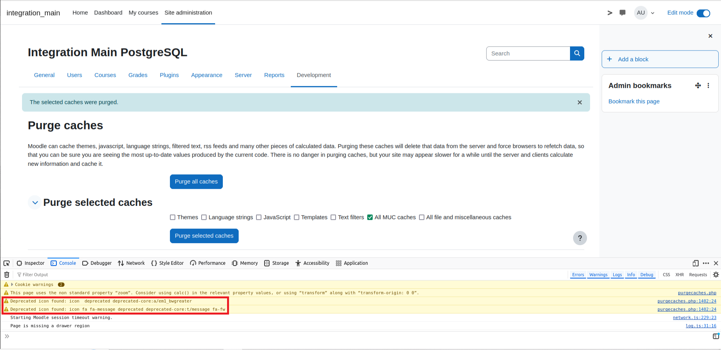
Task: Go to Dashboard in top navigation
Action: tap(108, 13)
